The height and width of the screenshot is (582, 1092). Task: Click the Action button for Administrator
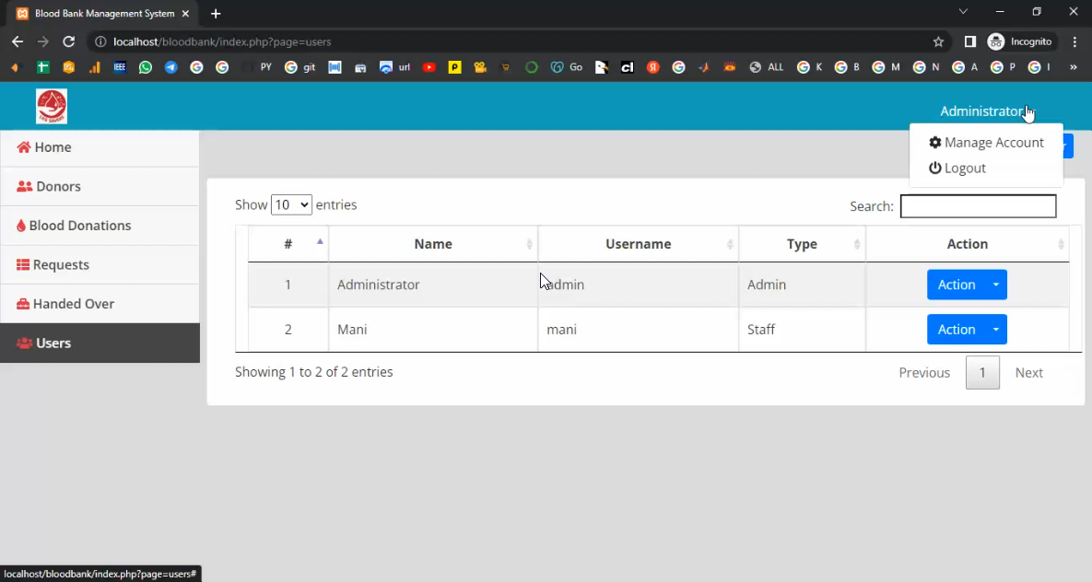[956, 285]
